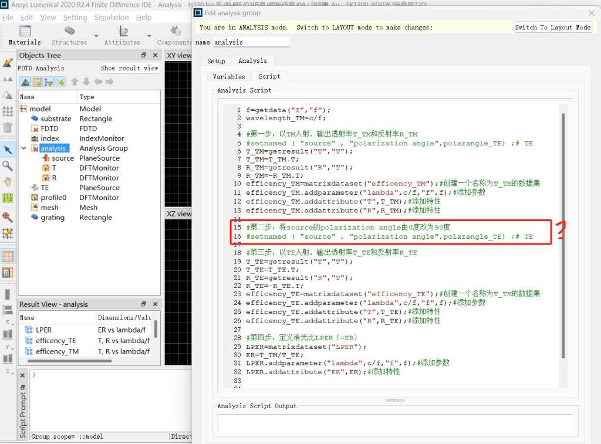Switch to the Variables tab
The height and width of the screenshot is (444, 601).
tap(229, 76)
